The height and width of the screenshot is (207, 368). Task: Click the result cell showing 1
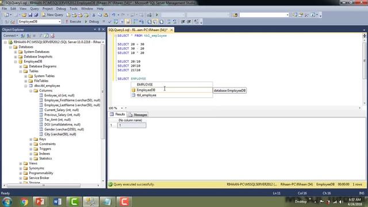pyautogui.click(x=132, y=125)
